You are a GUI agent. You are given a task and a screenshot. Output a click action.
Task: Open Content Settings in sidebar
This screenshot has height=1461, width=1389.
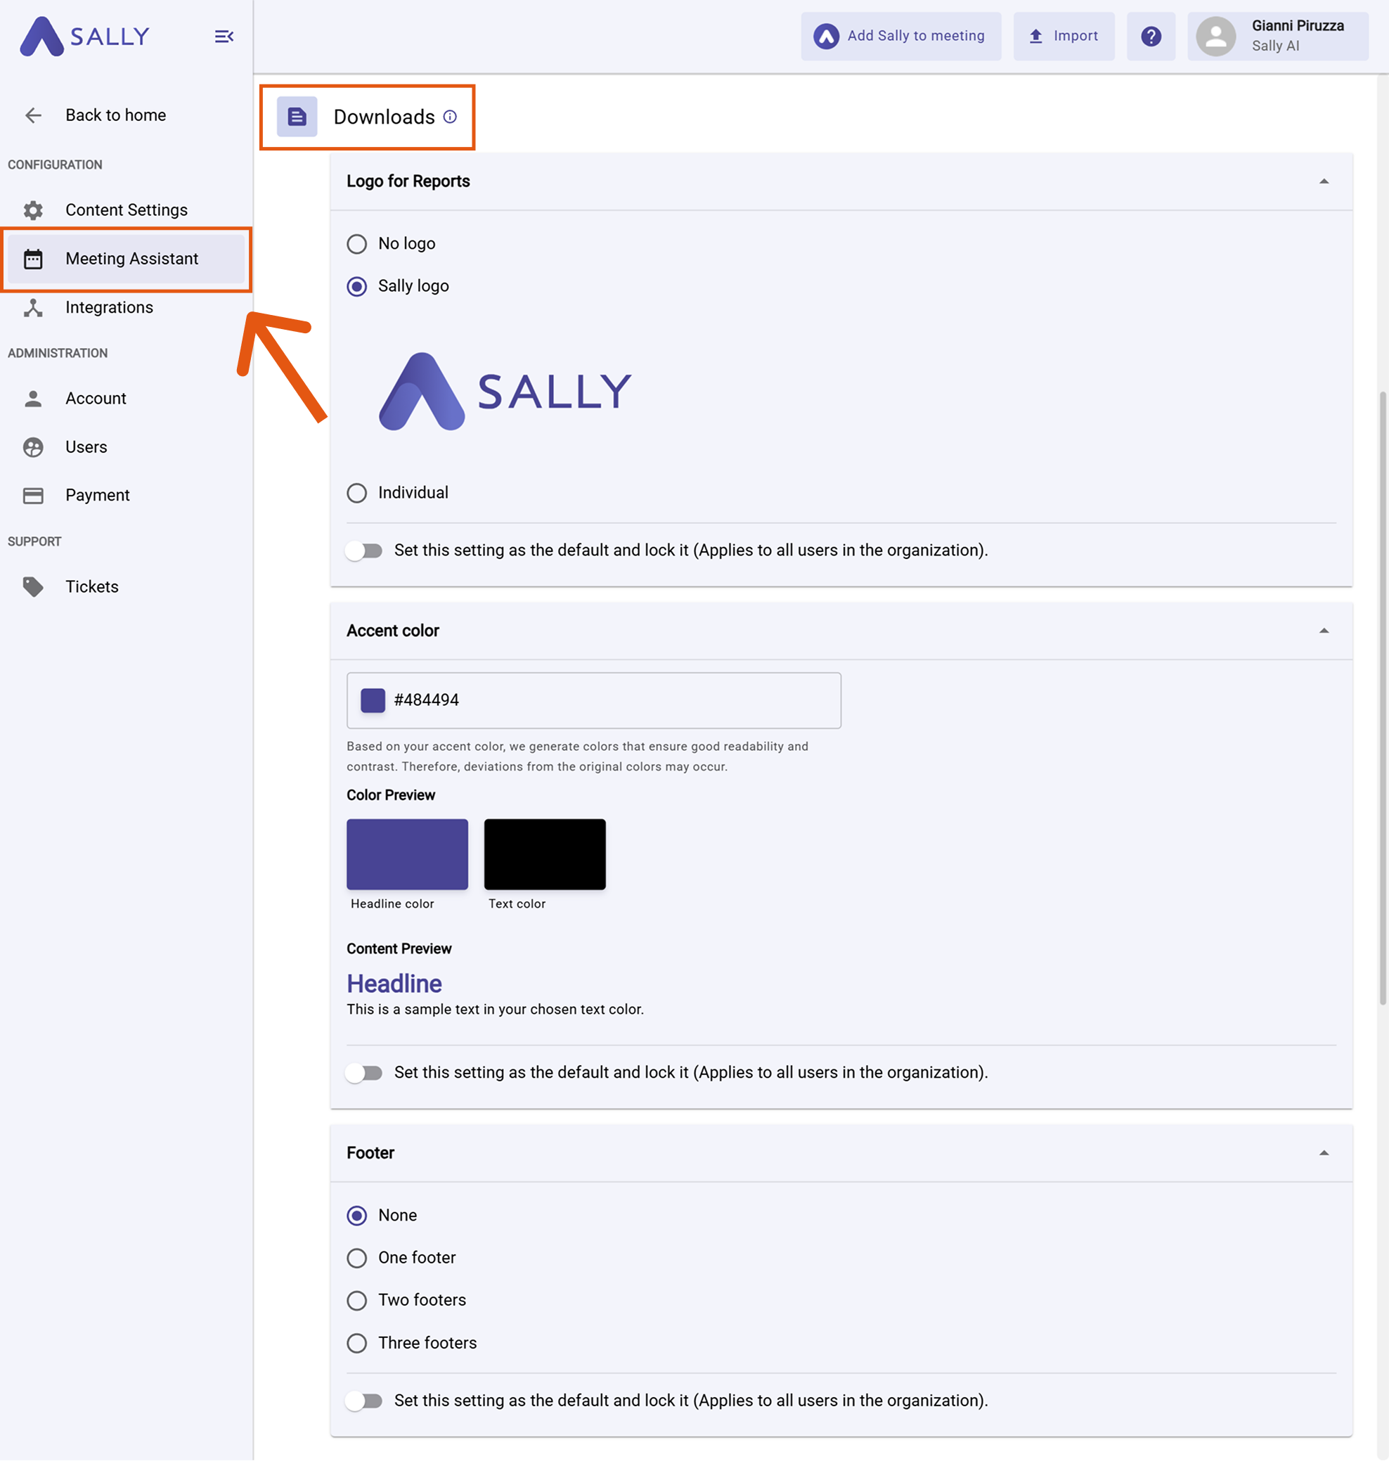(x=126, y=210)
